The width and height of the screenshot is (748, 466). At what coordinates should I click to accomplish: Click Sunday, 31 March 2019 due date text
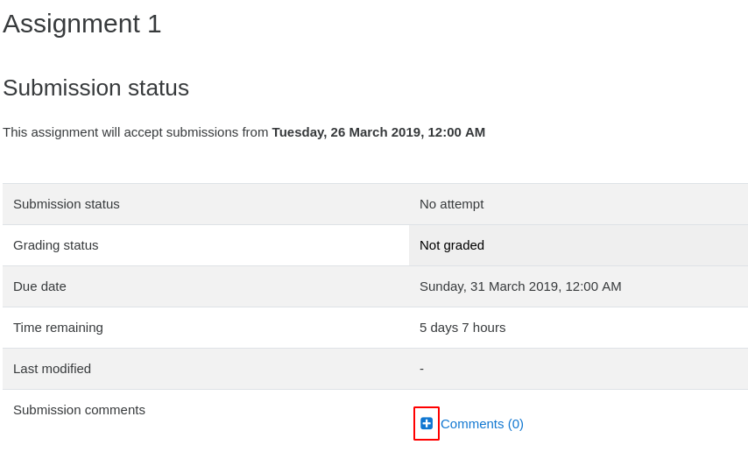tap(489, 286)
